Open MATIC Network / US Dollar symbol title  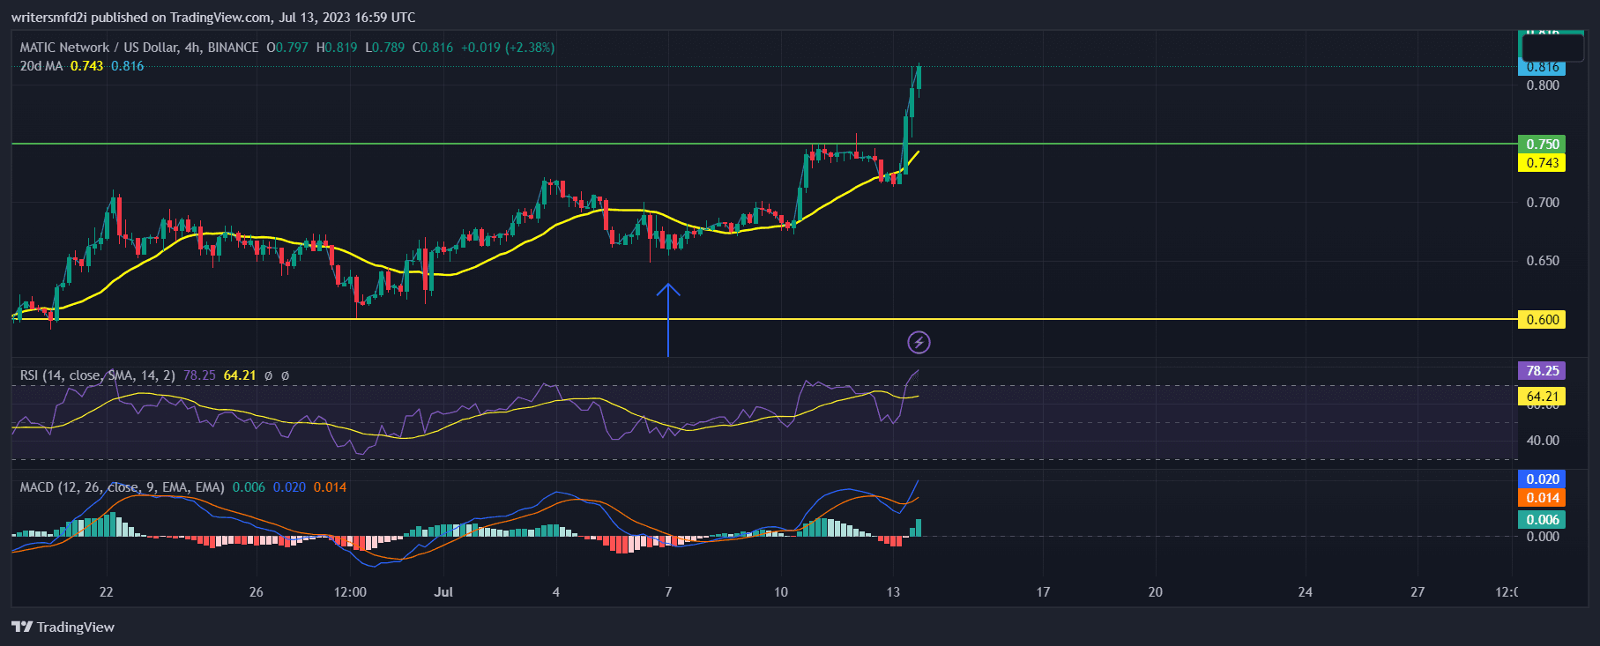click(x=138, y=48)
